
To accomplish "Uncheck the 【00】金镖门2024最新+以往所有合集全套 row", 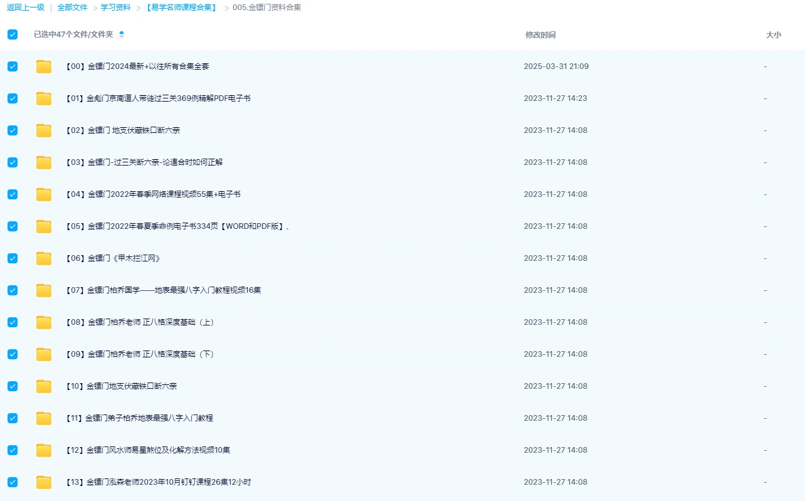I will pyautogui.click(x=13, y=66).
